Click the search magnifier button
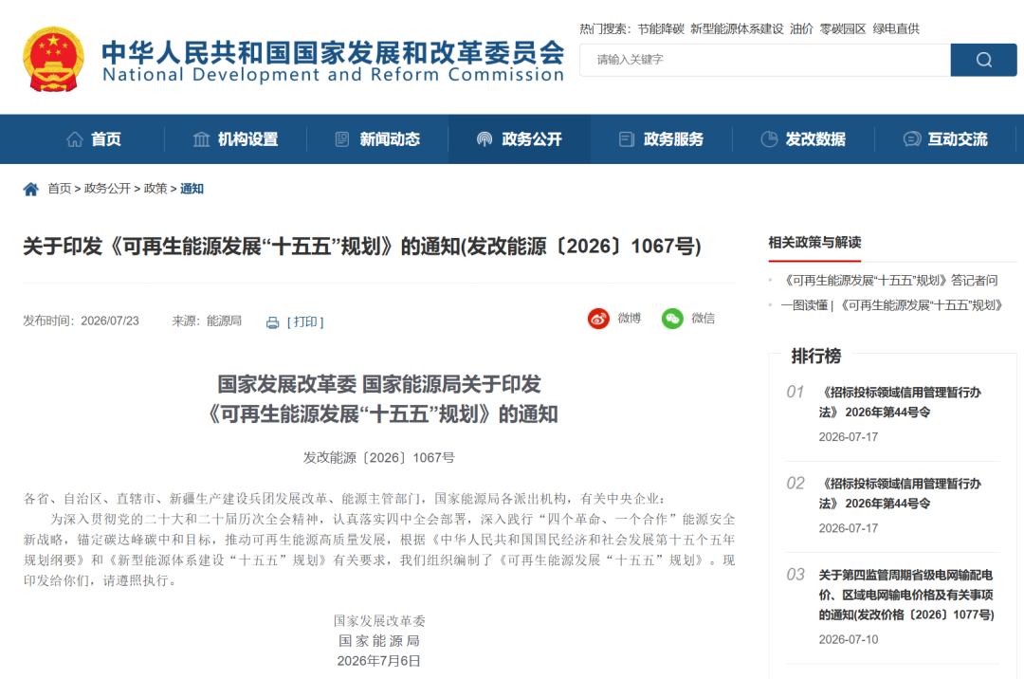Image resolution: width=1024 pixels, height=679 pixels. pos(983,60)
